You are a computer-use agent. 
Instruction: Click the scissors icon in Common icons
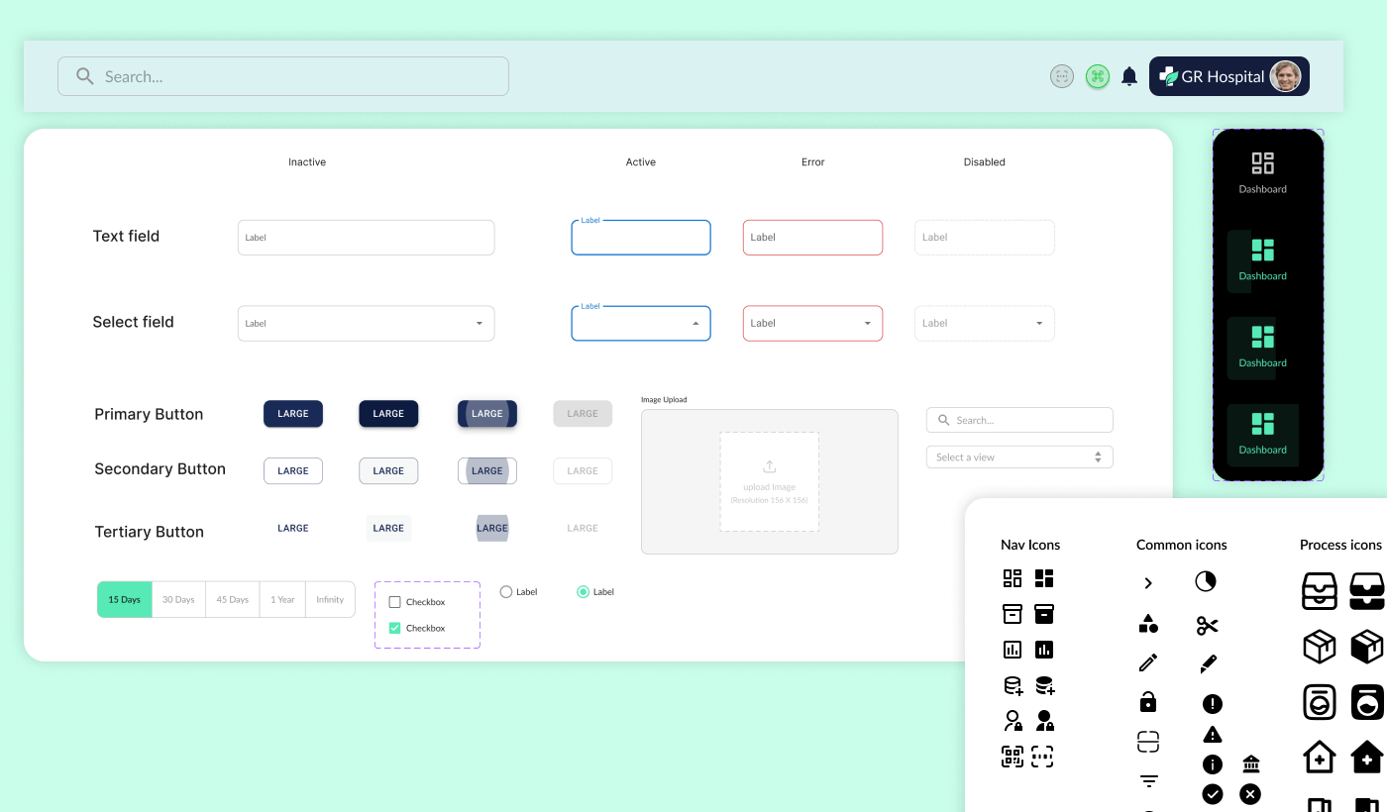(1208, 625)
